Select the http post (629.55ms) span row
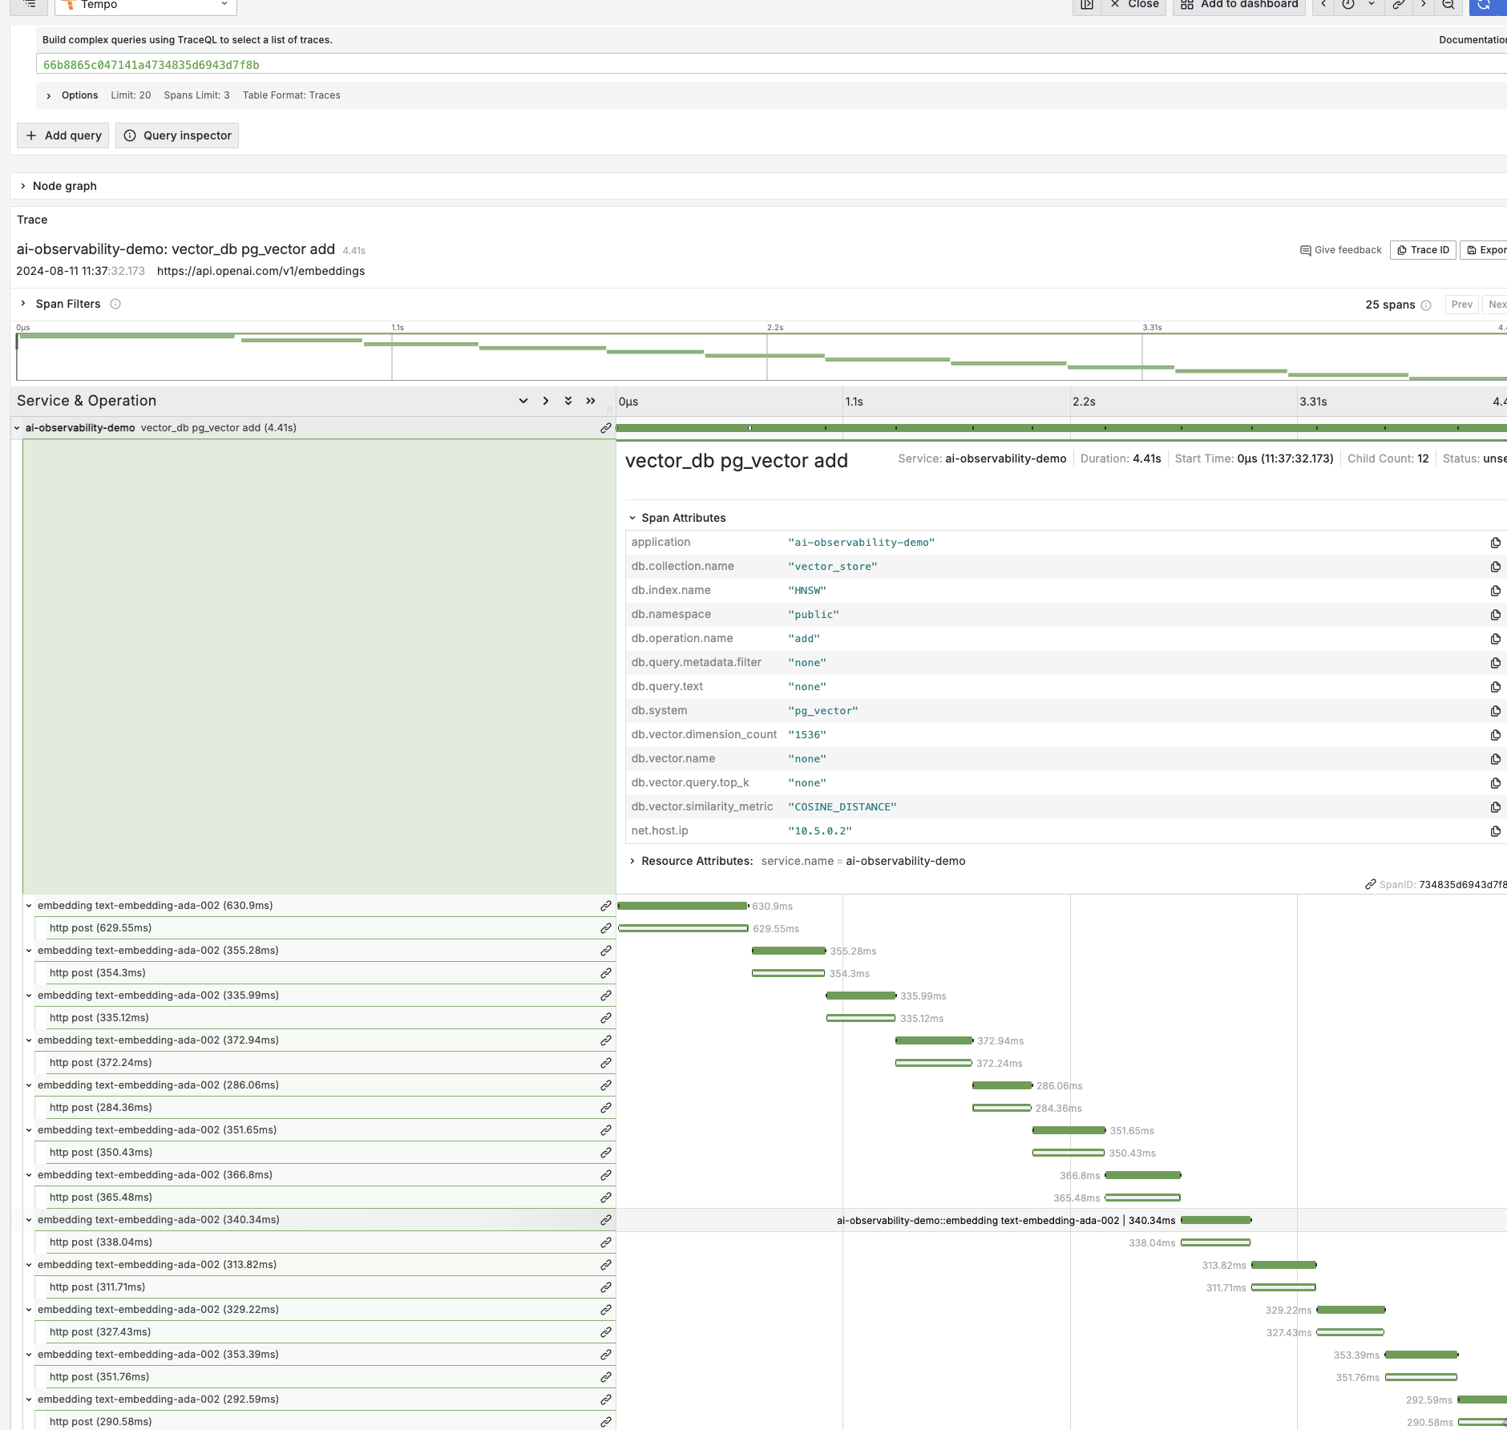This screenshot has height=1430, width=1507. (x=325, y=928)
